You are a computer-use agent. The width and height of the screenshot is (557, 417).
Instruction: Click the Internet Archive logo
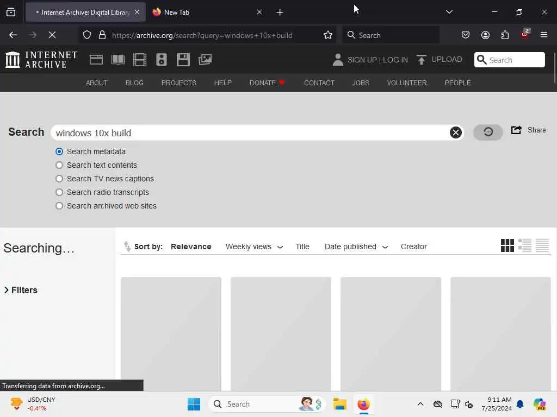[41, 60]
